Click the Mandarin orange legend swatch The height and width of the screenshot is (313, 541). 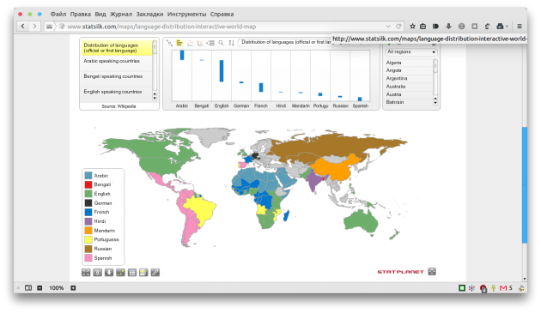point(88,231)
